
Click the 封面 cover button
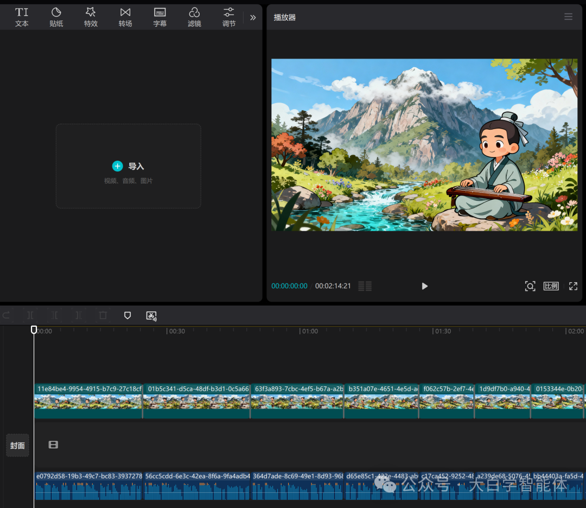[x=17, y=445]
